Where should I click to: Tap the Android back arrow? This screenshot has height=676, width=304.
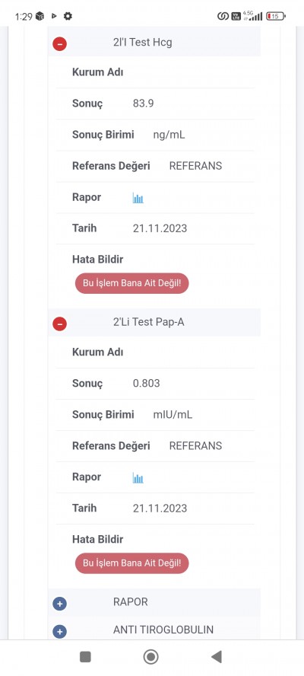216,657
